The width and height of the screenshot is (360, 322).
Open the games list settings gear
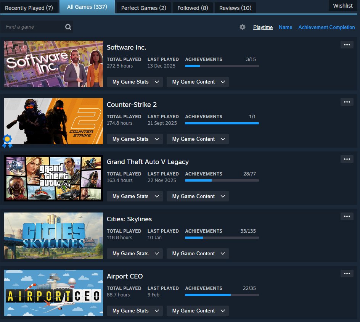click(x=243, y=27)
